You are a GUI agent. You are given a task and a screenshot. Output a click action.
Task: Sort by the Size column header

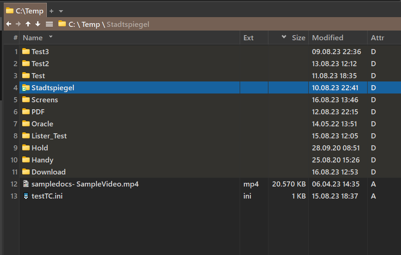[299, 38]
